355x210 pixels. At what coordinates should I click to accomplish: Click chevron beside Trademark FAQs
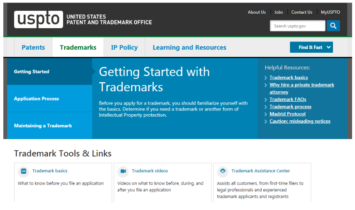266,100
